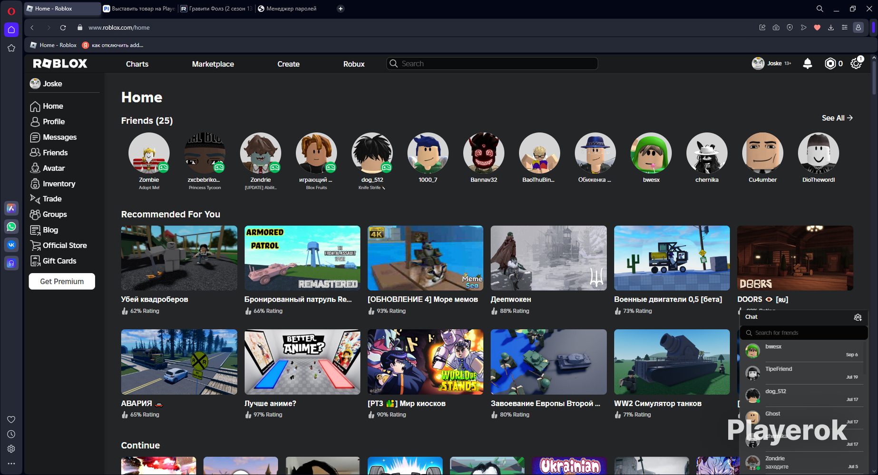Image resolution: width=878 pixels, height=475 pixels.
Task: Click the Roblox logo in the header
Action: [x=60, y=64]
